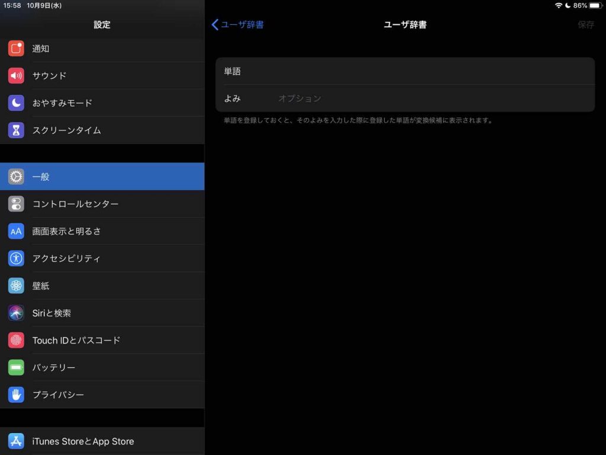Screen dimensions: 606x455
Task: Tap the green バッテリー battery icon
Action: tap(16, 367)
